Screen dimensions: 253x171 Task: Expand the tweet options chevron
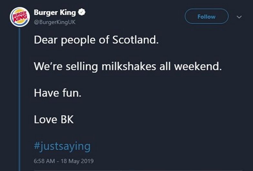(x=239, y=17)
